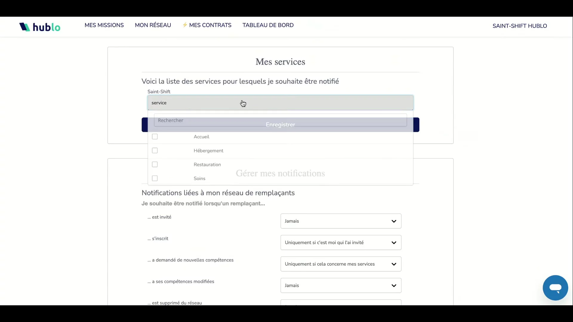Check the Hébergement service checkbox
The width and height of the screenshot is (573, 322).
155,151
